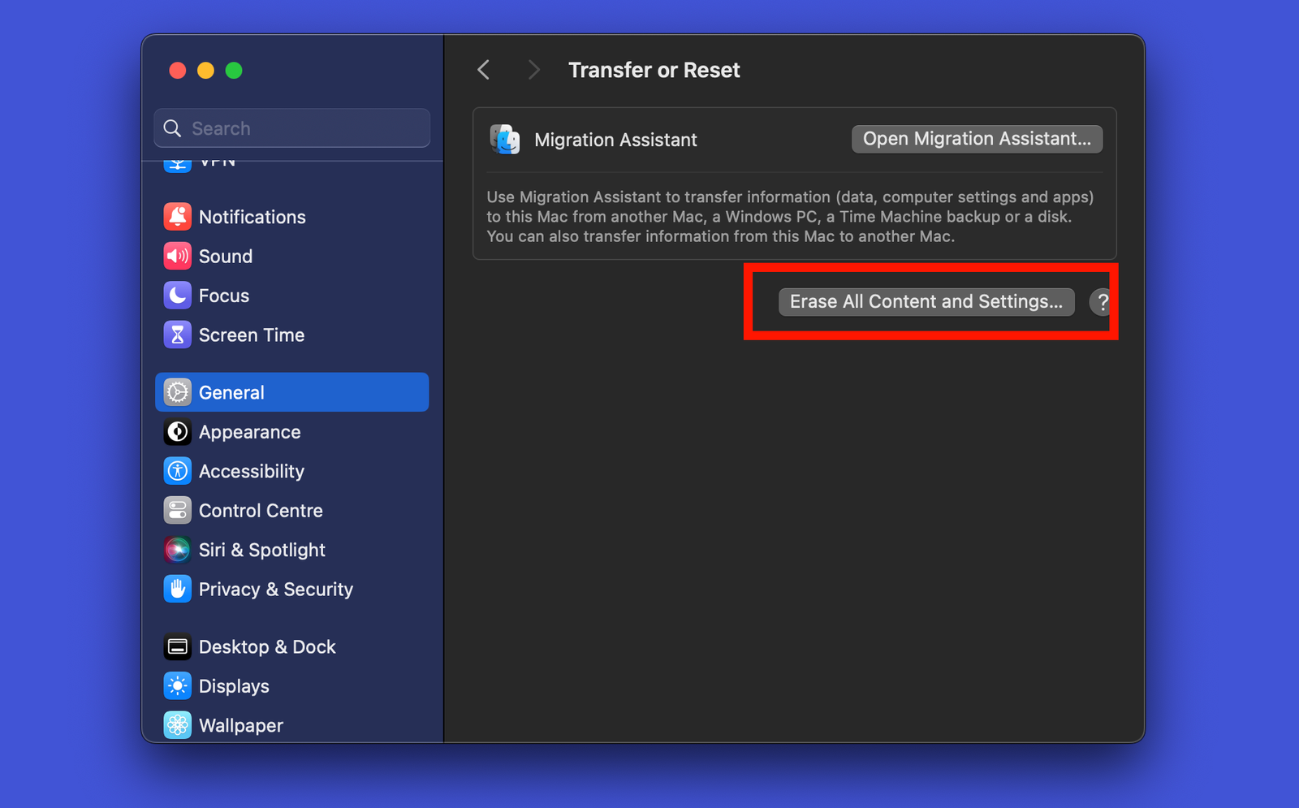Image resolution: width=1299 pixels, height=808 pixels.
Task: Select the General sidebar label
Action: point(231,392)
